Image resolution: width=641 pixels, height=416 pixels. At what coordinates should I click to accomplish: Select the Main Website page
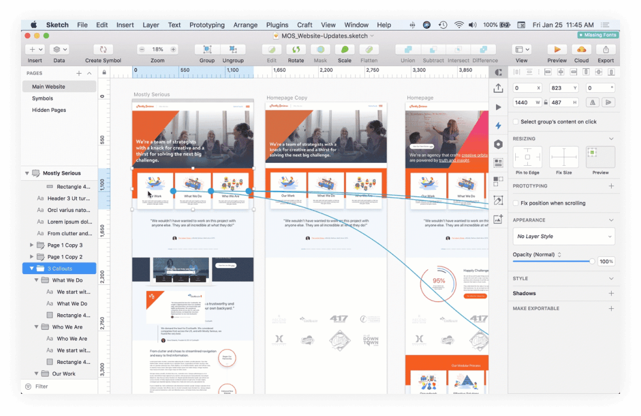[59, 87]
